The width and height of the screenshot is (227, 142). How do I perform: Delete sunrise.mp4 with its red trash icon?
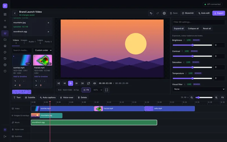[x=20, y=85]
